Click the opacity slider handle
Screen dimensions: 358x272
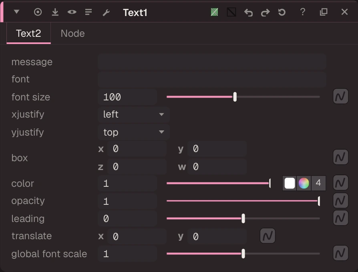[x=319, y=201]
